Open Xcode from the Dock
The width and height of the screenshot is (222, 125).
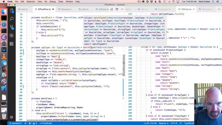click(x=4, y=88)
